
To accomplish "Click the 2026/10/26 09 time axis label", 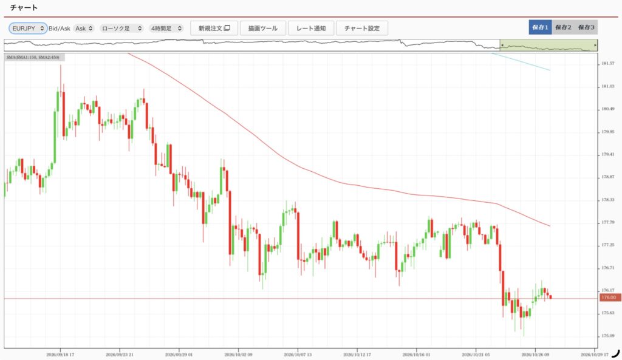I will click(x=535, y=355).
